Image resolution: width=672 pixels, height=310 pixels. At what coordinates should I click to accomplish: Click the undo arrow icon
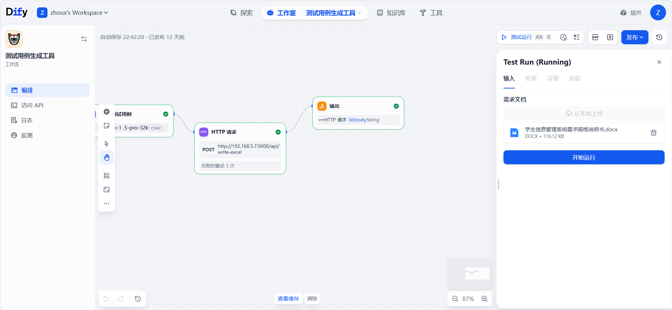(x=106, y=299)
